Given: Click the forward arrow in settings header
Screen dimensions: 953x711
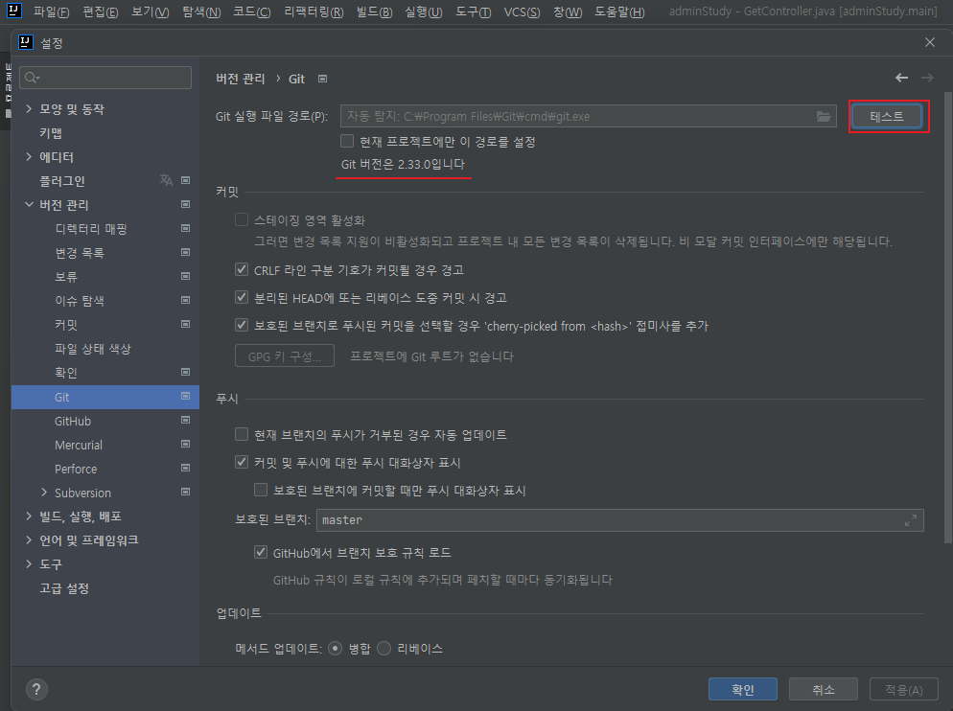Looking at the screenshot, I should [x=927, y=78].
